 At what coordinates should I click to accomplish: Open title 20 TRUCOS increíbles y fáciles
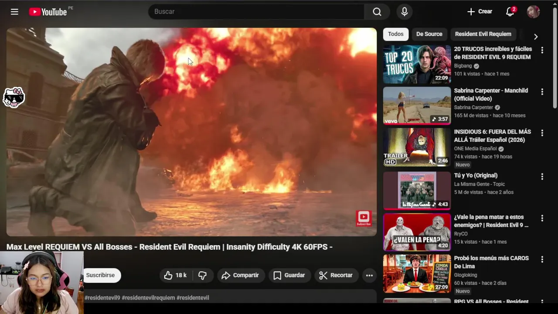(x=493, y=53)
